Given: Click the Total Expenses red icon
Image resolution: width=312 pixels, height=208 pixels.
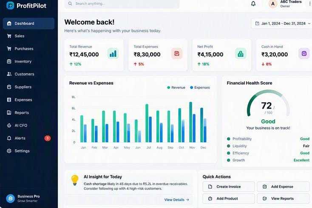Looking at the screenshot, I should pos(177,53).
